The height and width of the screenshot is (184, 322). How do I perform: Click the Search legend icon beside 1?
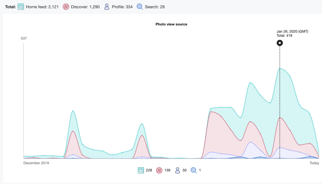point(194,170)
